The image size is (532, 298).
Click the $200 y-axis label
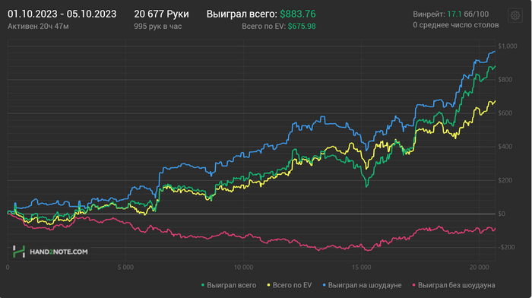505,180
